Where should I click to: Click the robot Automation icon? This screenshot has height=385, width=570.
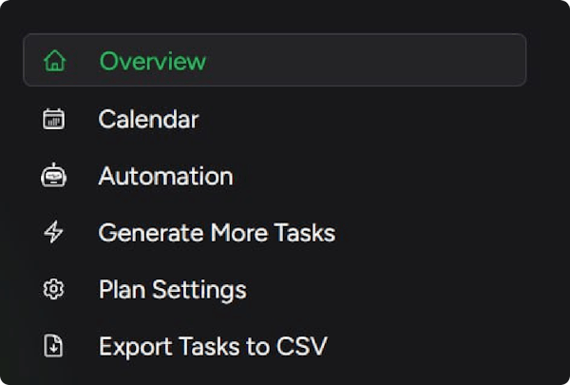(54, 177)
